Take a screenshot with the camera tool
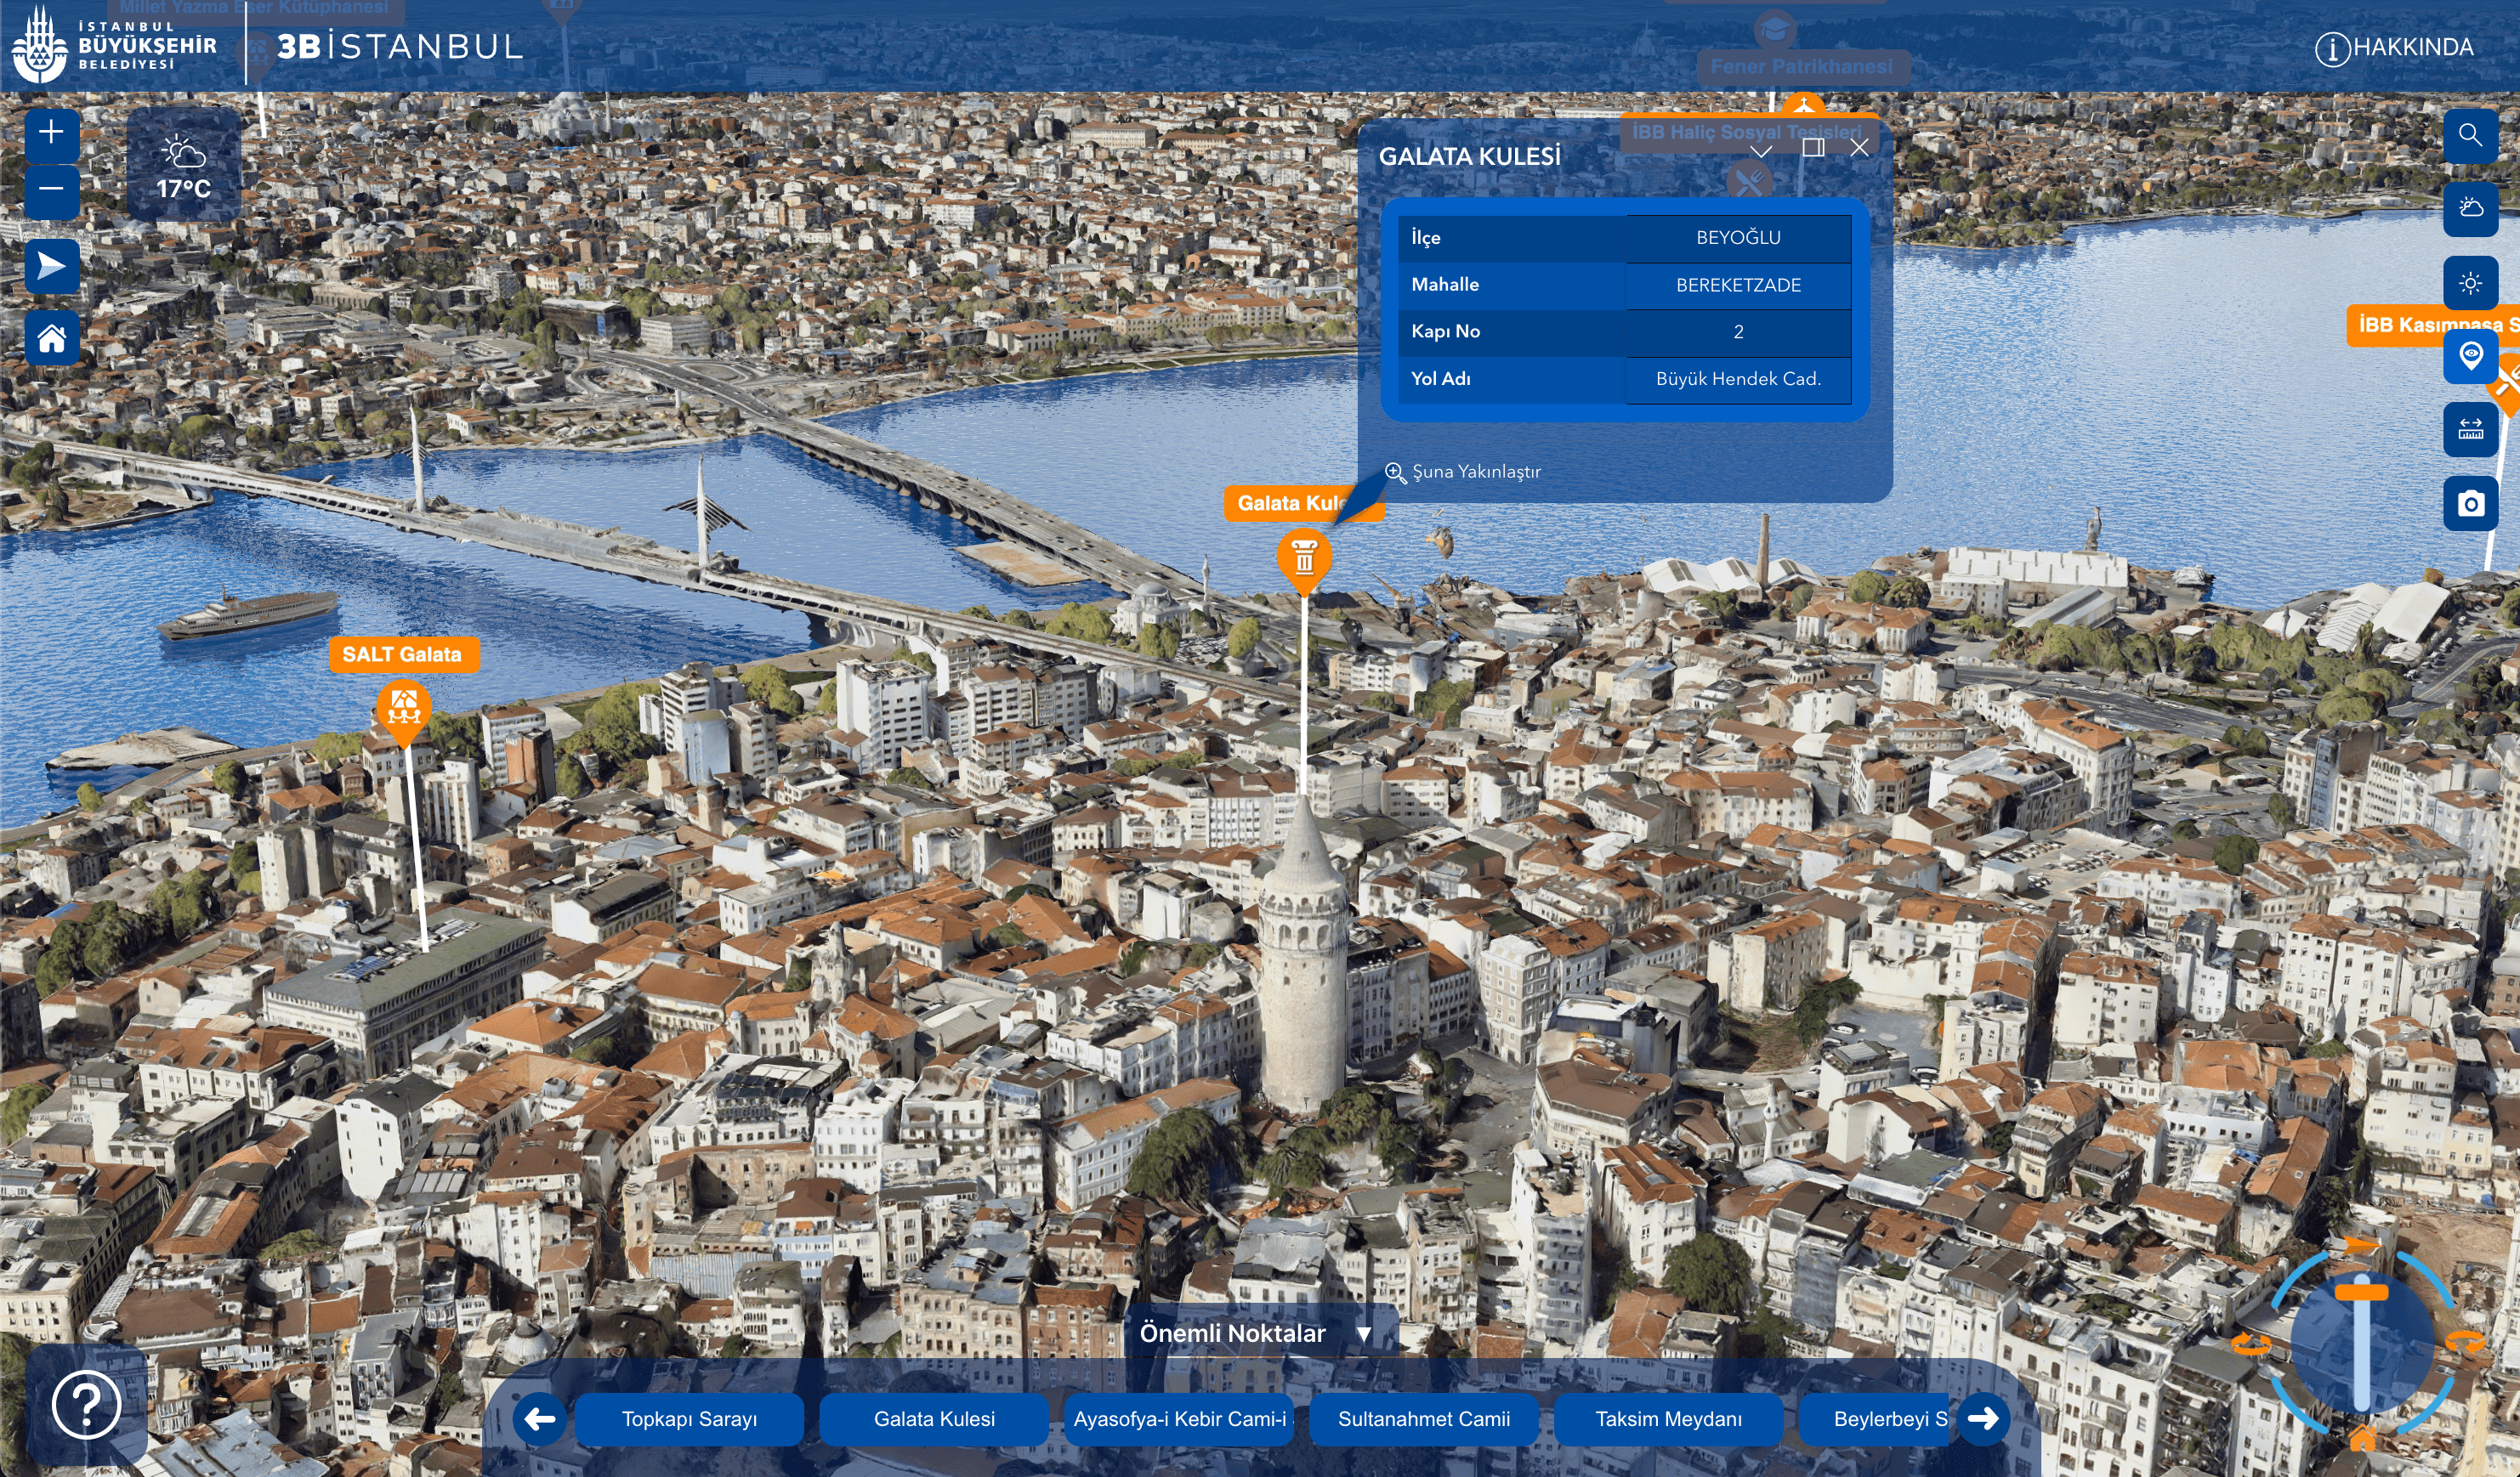 [2470, 504]
